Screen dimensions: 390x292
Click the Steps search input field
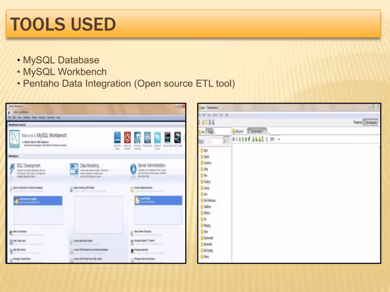[216, 141]
